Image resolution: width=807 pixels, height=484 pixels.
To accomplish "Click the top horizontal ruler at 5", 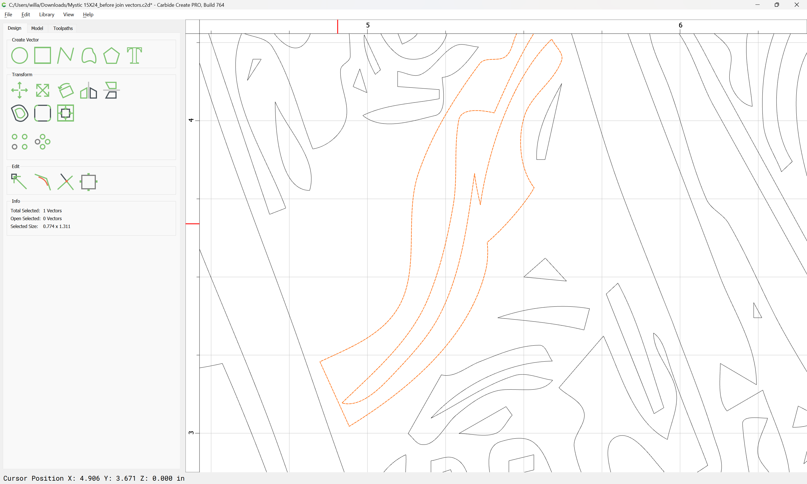I will (x=368, y=25).
